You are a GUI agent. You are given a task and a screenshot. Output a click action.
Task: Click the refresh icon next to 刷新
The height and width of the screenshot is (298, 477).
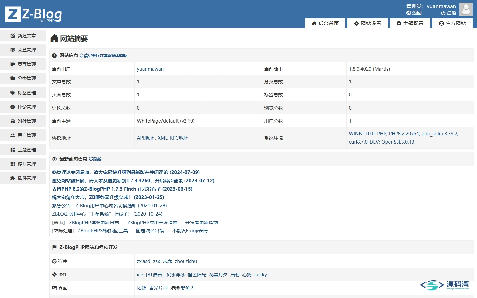(91, 159)
